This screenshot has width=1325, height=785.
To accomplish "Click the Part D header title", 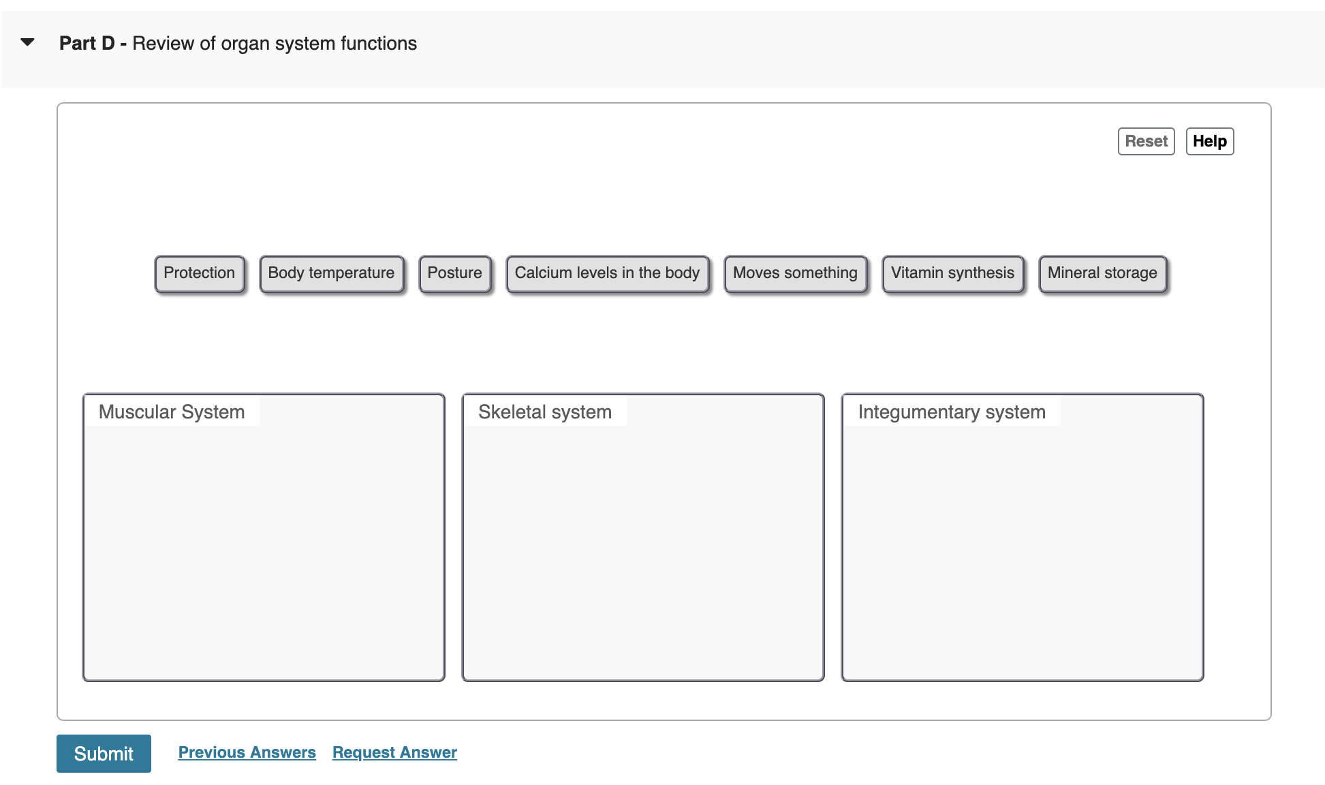I will pyautogui.click(x=238, y=44).
